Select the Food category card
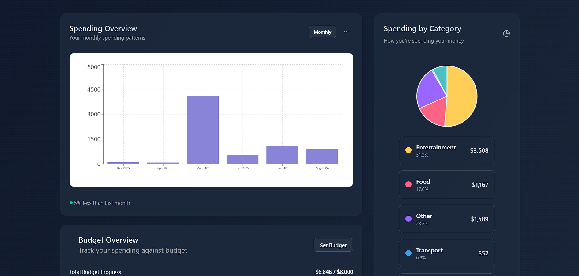The image size is (579, 276). tap(447, 184)
